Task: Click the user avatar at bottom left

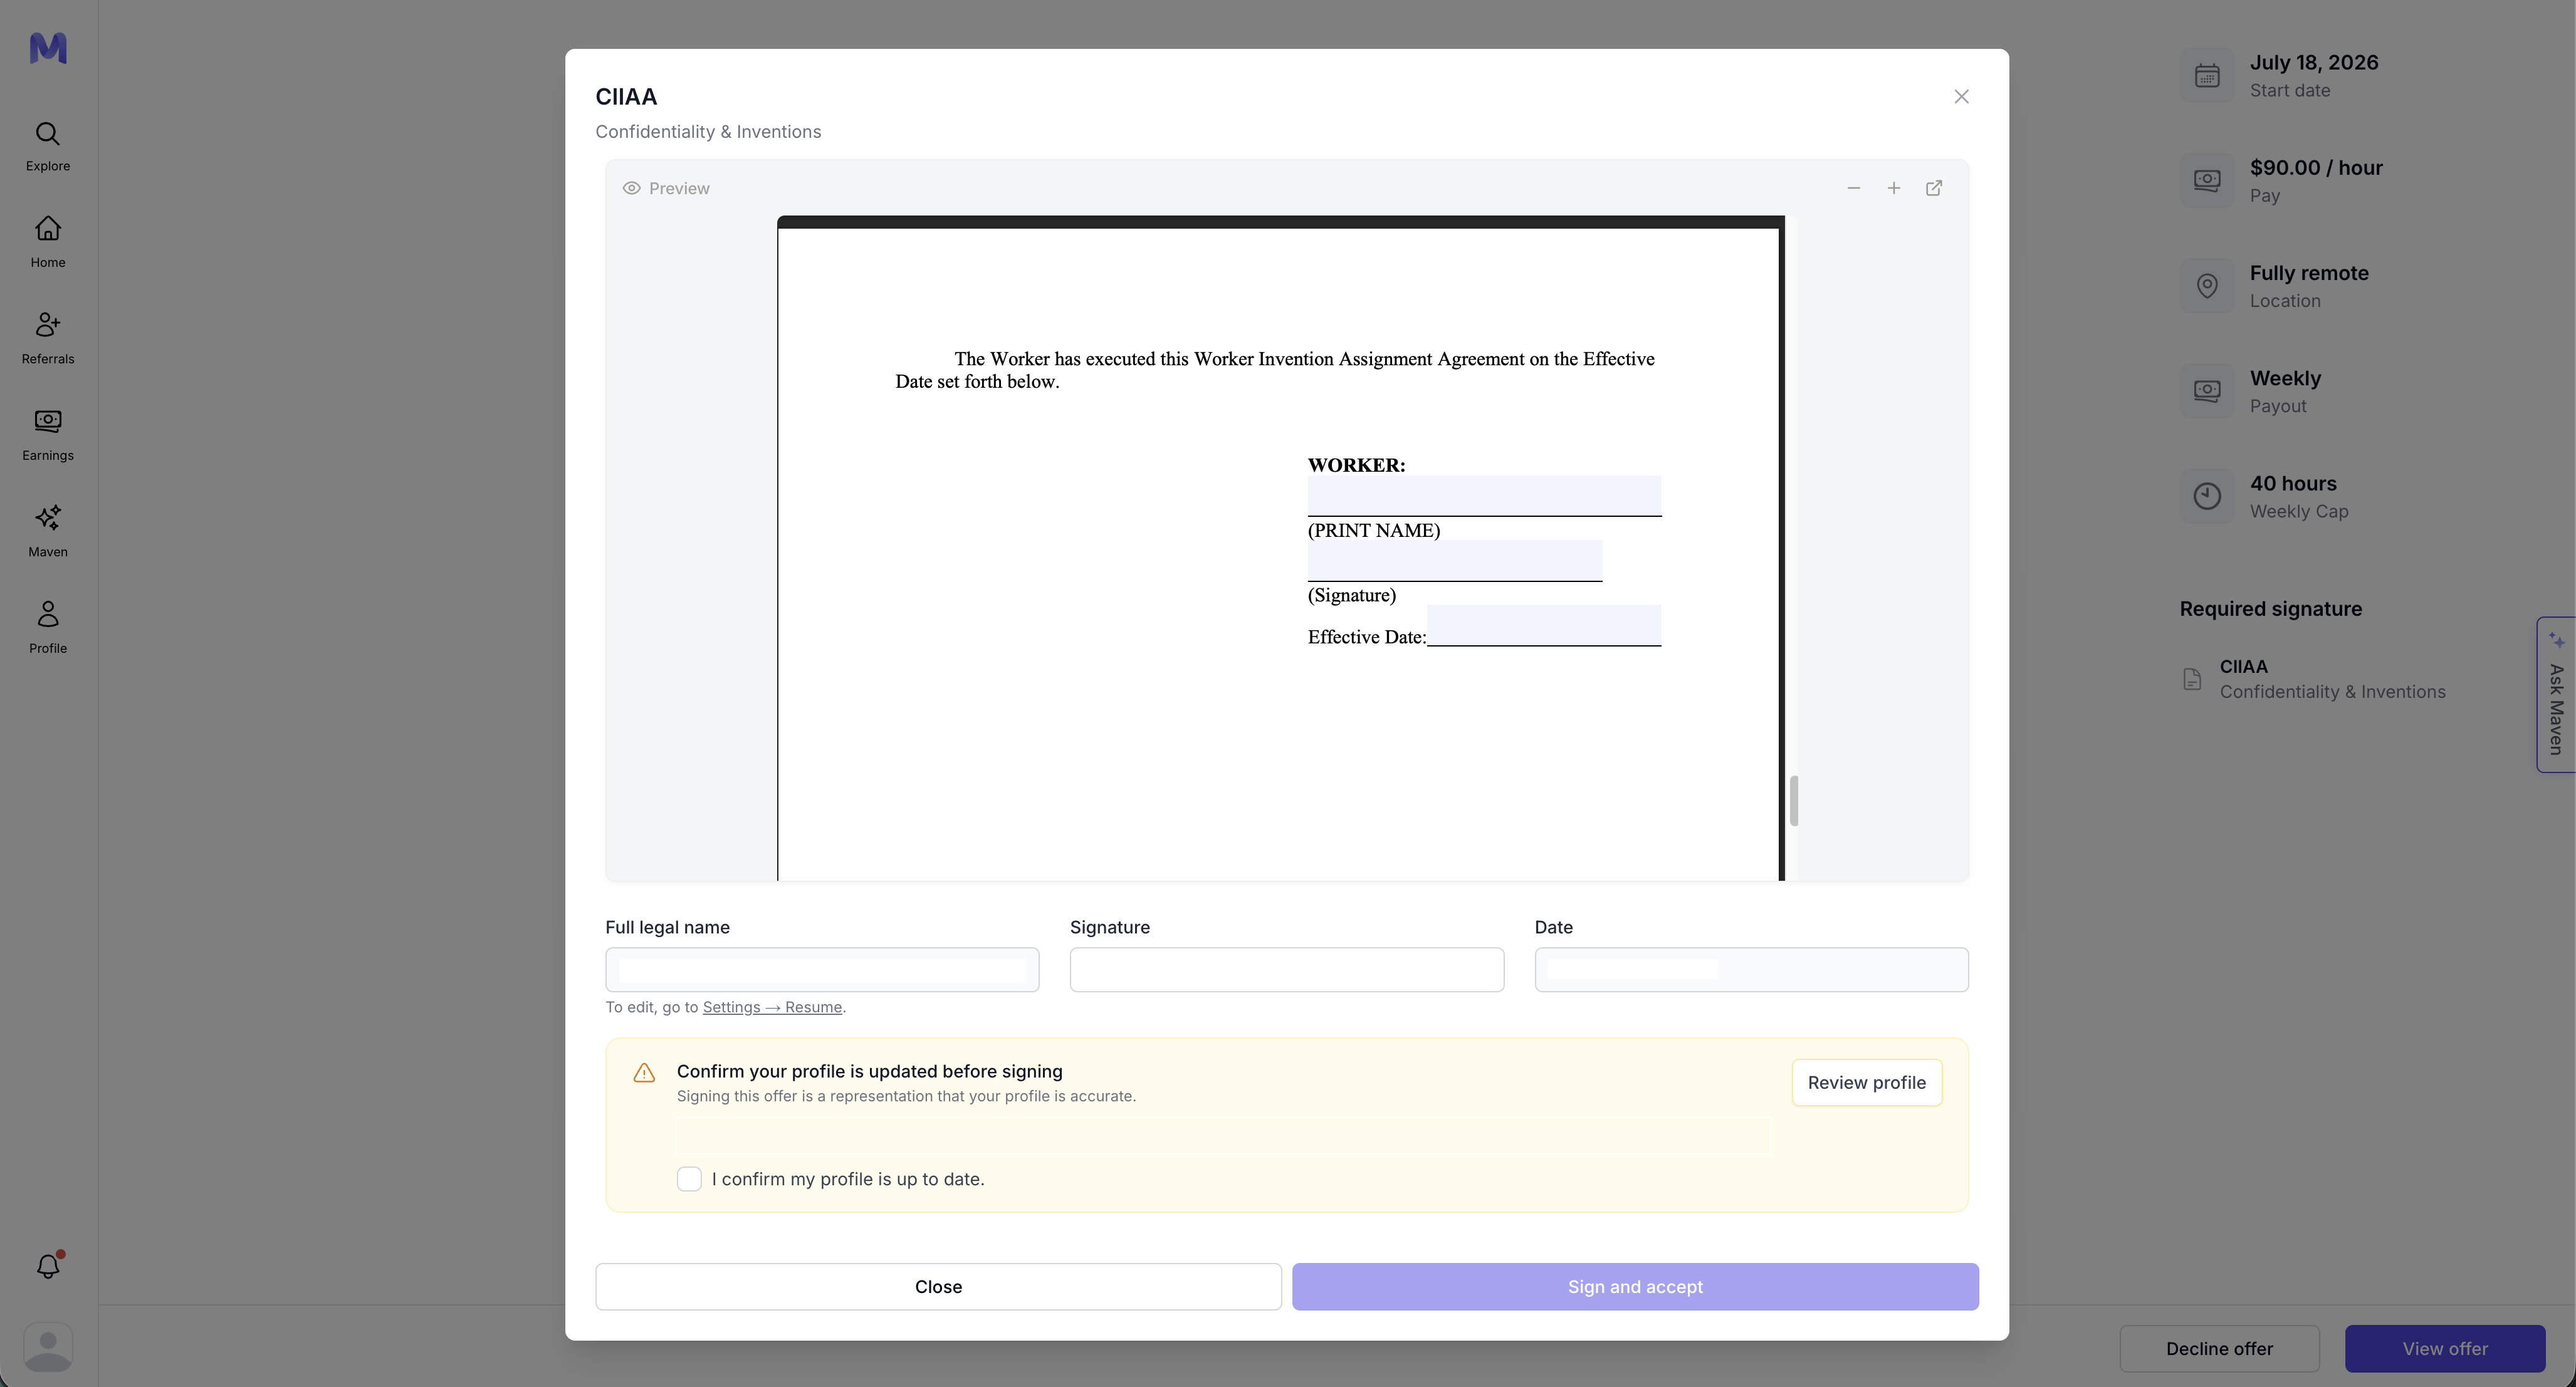Action: coord(48,1347)
